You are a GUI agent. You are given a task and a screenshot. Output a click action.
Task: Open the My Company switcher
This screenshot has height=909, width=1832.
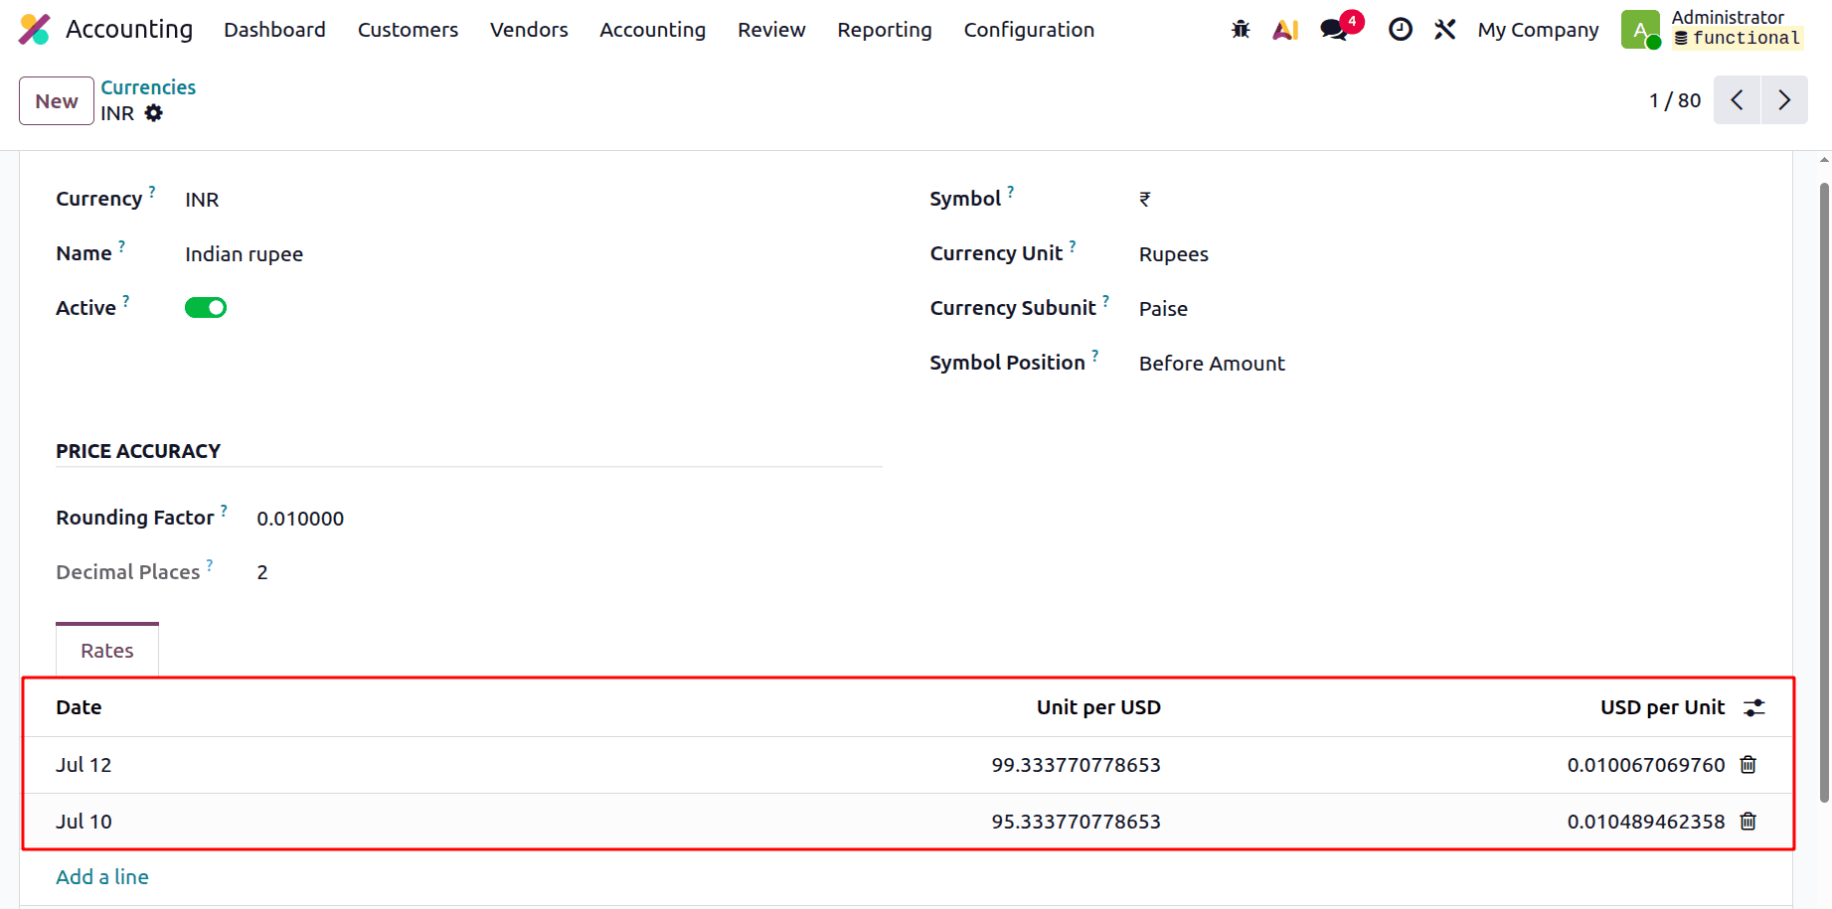[x=1538, y=30]
